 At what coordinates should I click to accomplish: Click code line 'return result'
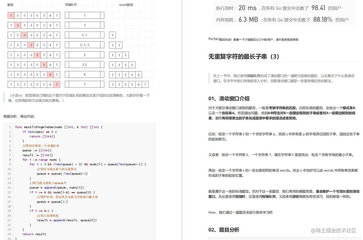tap(34, 234)
